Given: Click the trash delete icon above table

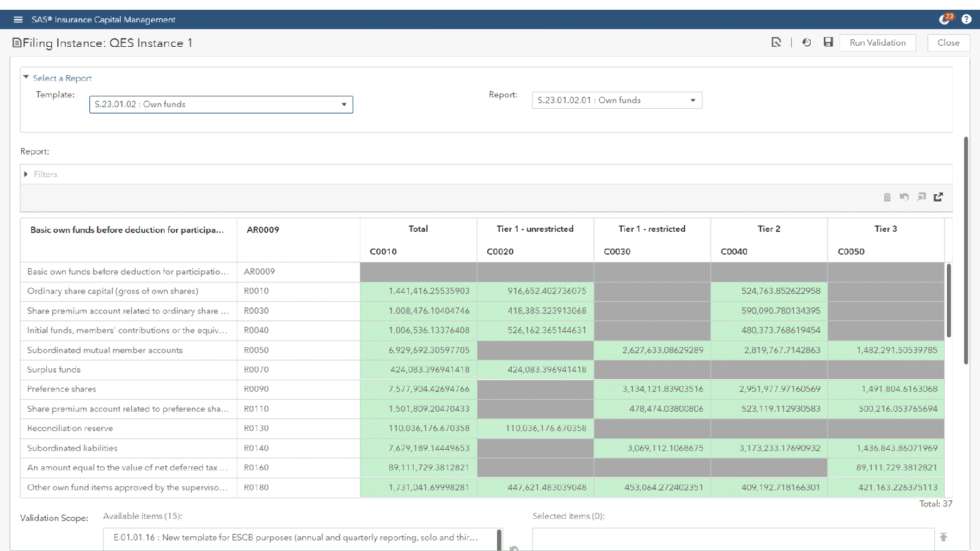Looking at the screenshot, I should pos(887,197).
